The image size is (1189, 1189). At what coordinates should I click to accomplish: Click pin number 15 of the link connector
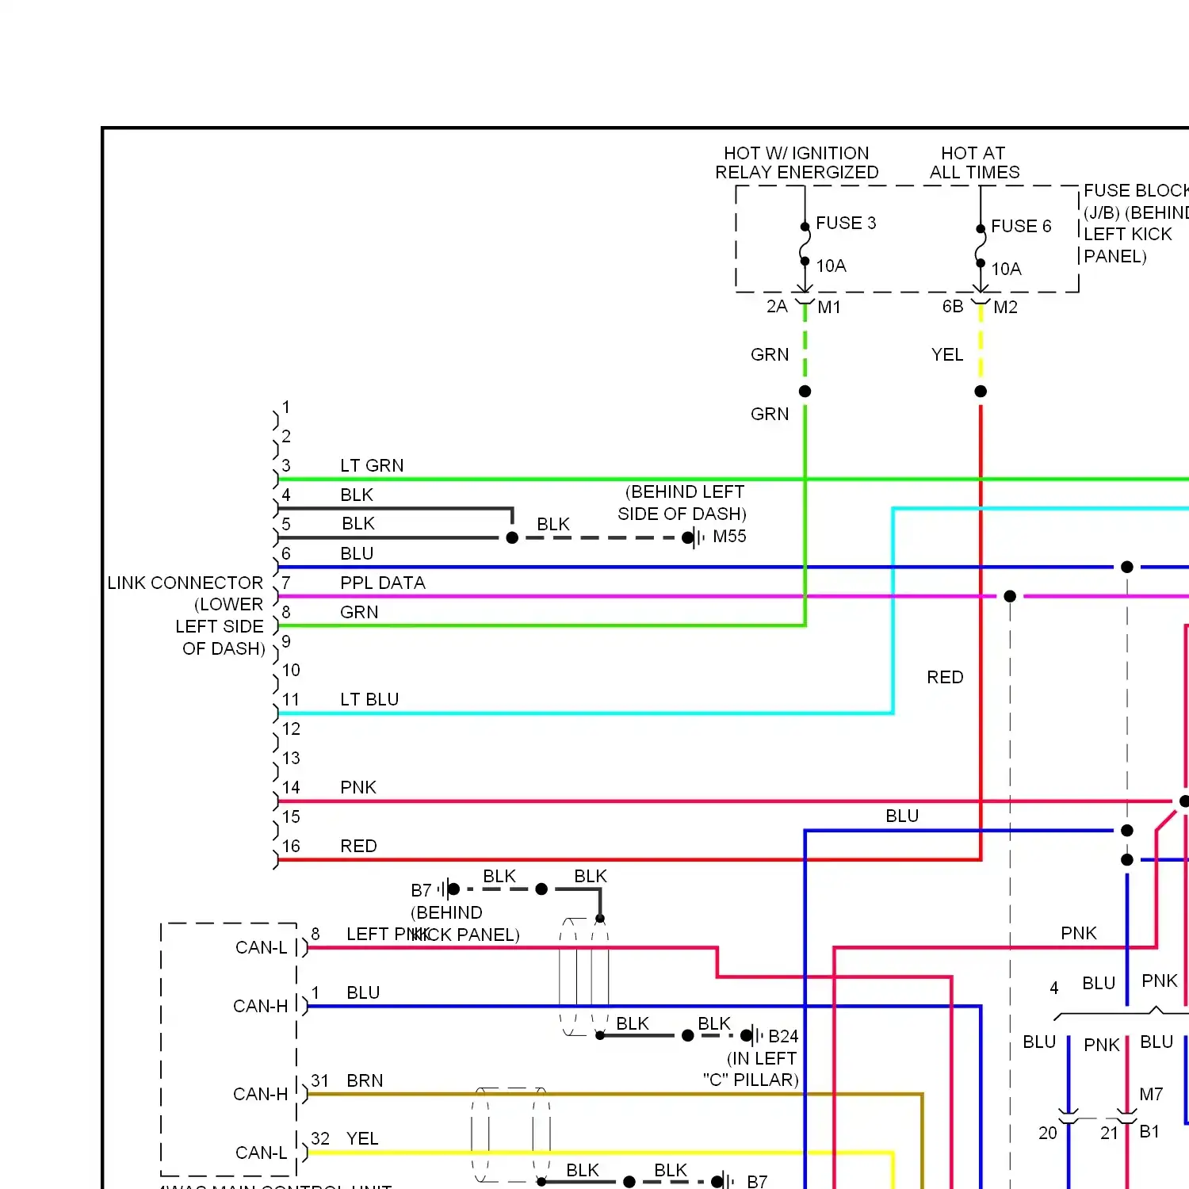click(x=291, y=816)
